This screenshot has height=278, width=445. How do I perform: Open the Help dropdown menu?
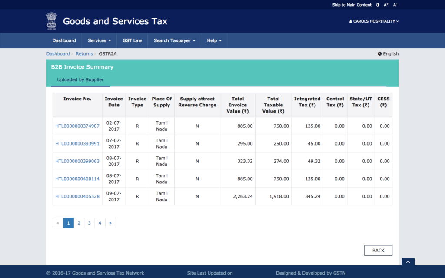click(x=214, y=40)
